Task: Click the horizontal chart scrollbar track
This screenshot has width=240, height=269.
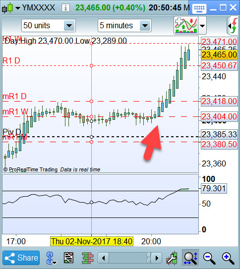Action: pos(128,258)
